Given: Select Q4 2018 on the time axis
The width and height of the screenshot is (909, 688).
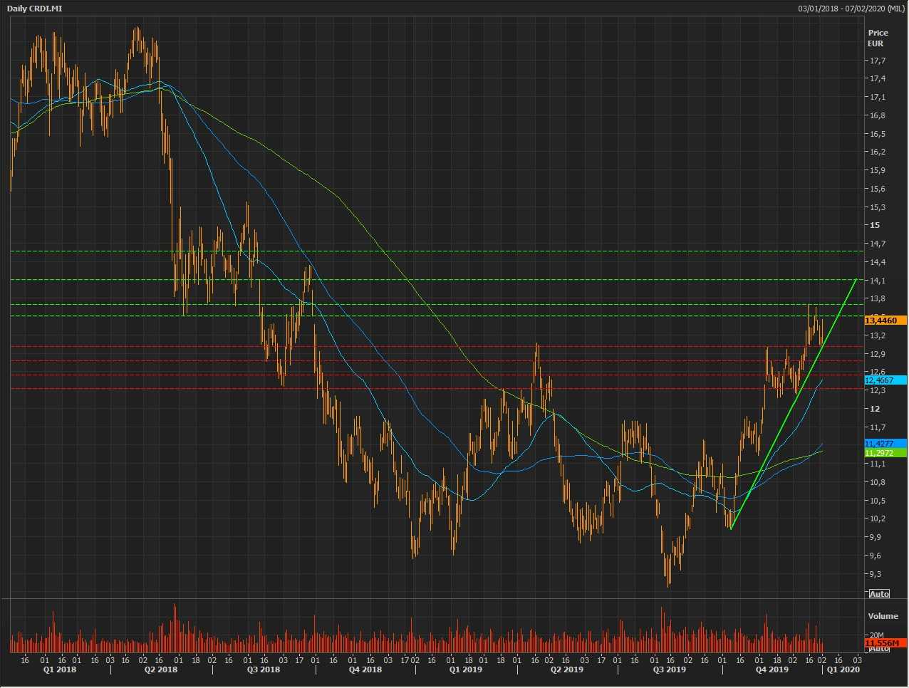Looking at the screenshot, I should tap(365, 669).
